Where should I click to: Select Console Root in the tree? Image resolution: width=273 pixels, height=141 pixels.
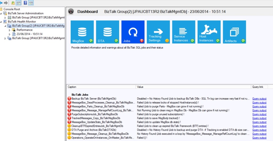[12, 9]
